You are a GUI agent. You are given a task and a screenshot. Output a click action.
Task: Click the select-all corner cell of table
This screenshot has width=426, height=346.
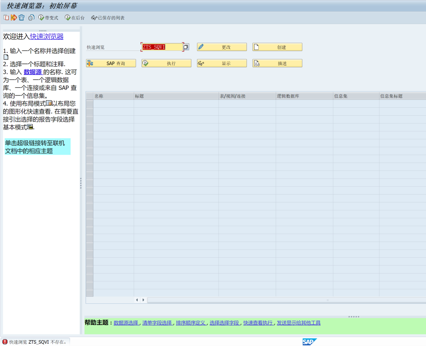(x=90, y=96)
